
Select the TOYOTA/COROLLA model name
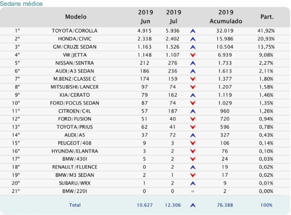click(x=75, y=31)
